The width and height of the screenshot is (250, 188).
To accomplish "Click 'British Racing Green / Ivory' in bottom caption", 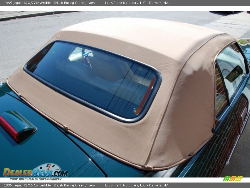I will [74, 185].
